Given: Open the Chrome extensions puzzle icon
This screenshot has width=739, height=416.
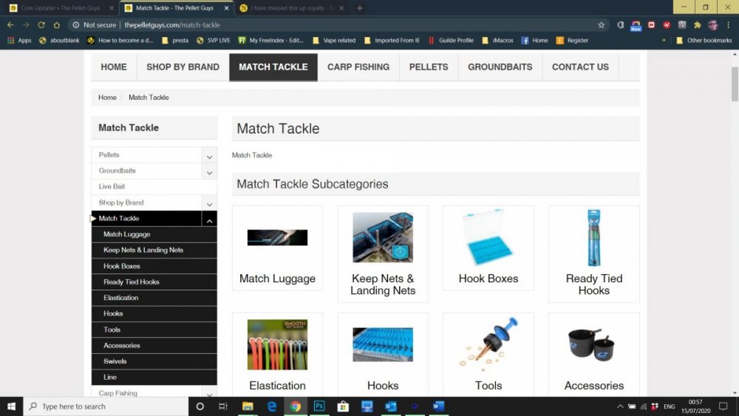Looking at the screenshot, I should pyautogui.click(x=697, y=25).
